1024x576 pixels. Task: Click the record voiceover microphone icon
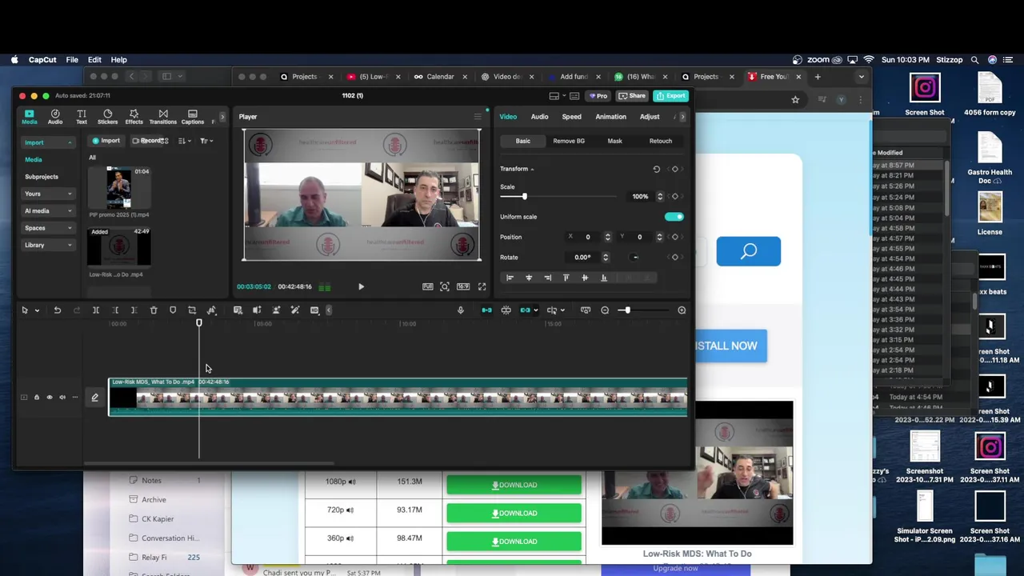point(460,310)
